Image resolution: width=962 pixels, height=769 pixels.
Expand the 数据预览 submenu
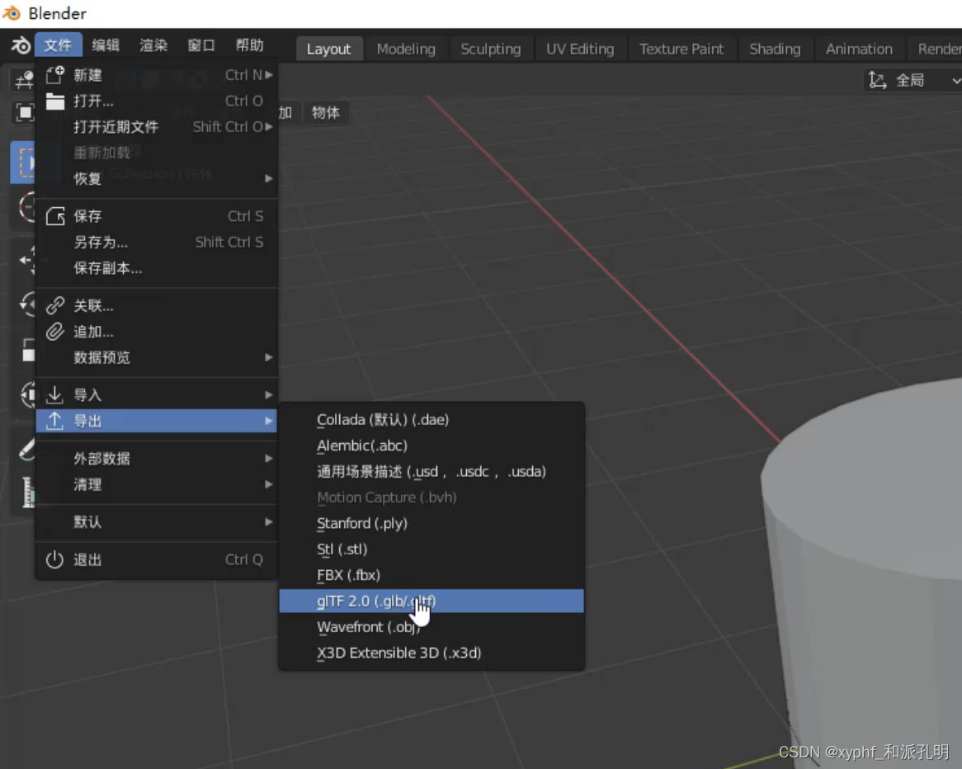[x=101, y=357]
